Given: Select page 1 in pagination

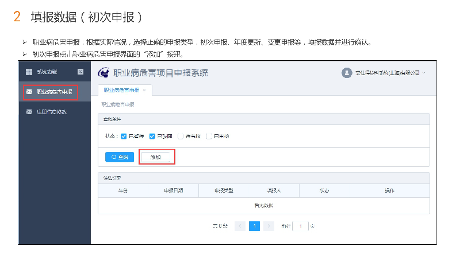Looking at the screenshot, I should coord(254,226).
